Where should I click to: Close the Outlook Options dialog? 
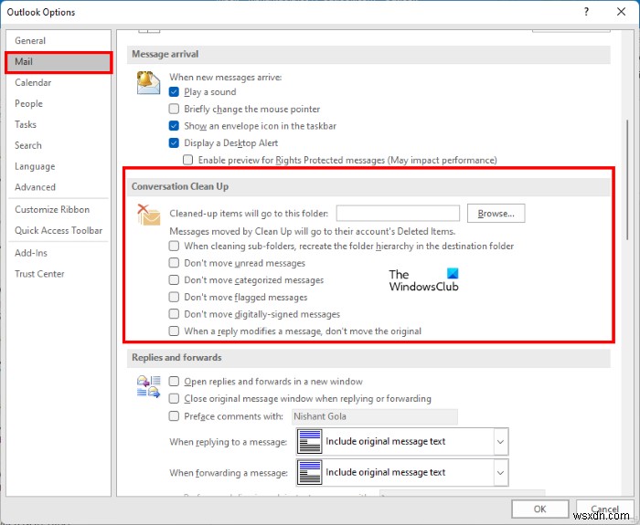(621, 12)
